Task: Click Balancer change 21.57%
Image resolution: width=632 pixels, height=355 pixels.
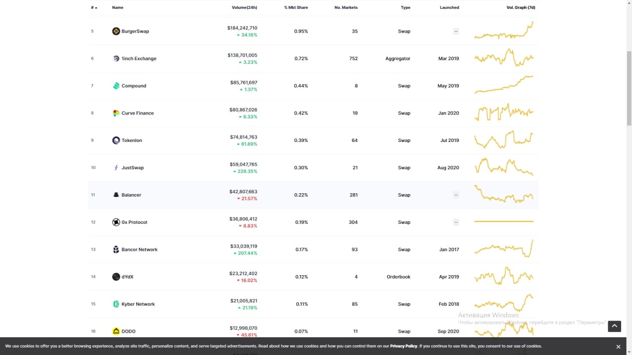Action: 247,199
